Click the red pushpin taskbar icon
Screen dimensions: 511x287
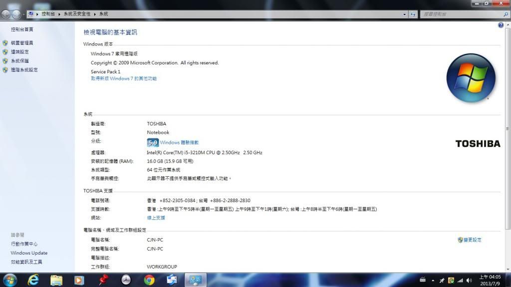click(103, 280)
